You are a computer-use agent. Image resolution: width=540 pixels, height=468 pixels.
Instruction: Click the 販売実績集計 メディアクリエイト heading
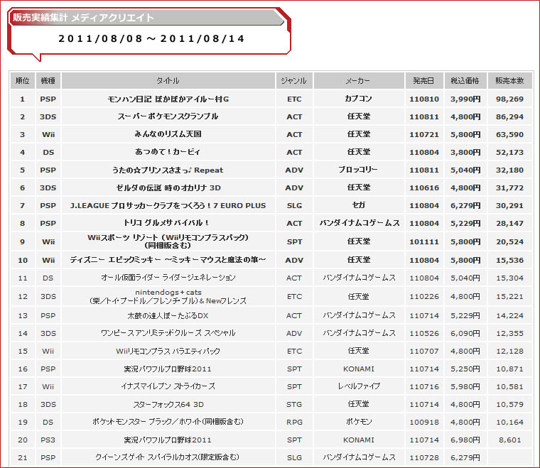click(x=83, y=18)
